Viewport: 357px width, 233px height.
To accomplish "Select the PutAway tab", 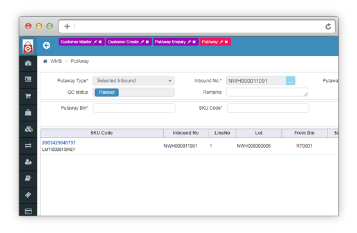I will (x=210, y=42).
